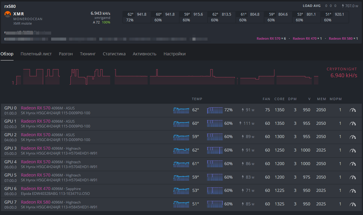Open the Настройки tab
363x215 pixels.
[174, 54]
